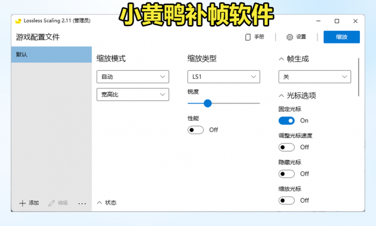Image resolution: width=376 pixels, height=226 pixels.
Task: Click the 缩放类型 heading text
Action: tap(202, 58)
